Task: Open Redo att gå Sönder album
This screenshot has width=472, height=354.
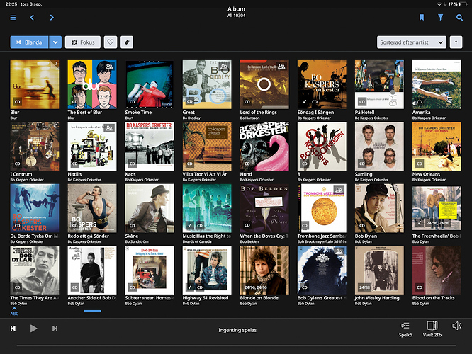Action: 92,208
